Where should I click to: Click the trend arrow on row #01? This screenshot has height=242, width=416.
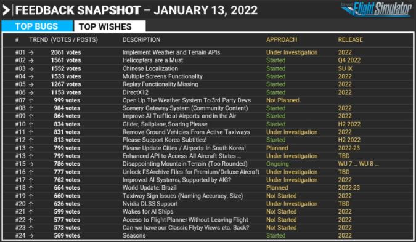click(x=31, y=53)
